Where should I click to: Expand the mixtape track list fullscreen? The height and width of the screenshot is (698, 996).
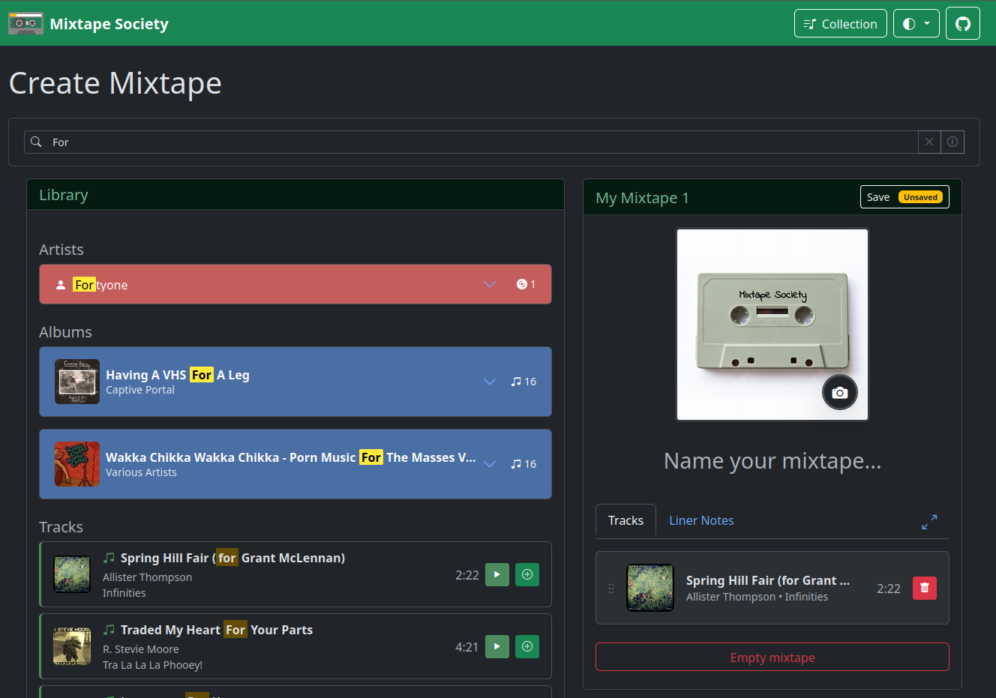pos(929,522)
